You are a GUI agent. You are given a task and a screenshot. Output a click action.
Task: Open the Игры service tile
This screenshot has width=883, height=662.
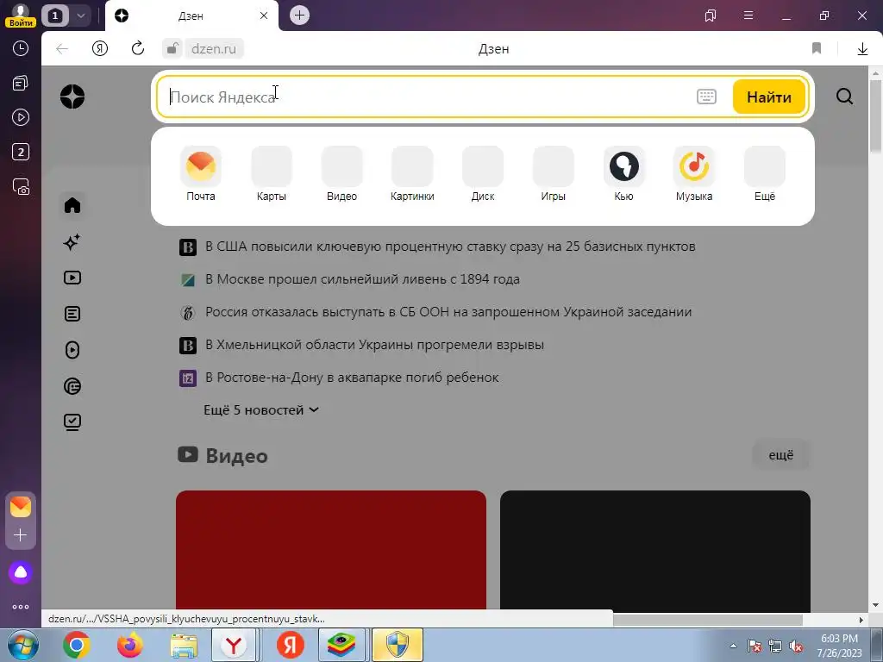[x=553, y=166]
